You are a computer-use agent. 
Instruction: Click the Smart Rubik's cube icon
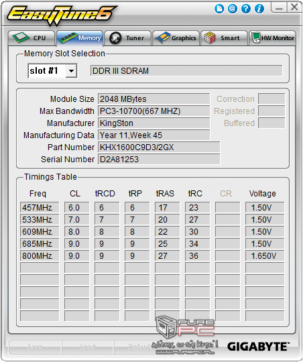tap(210, 38)
